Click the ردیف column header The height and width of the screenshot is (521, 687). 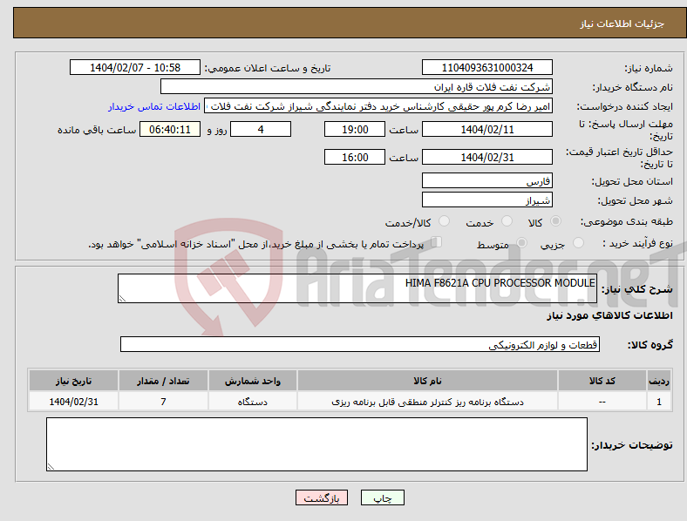coord(659,381)
